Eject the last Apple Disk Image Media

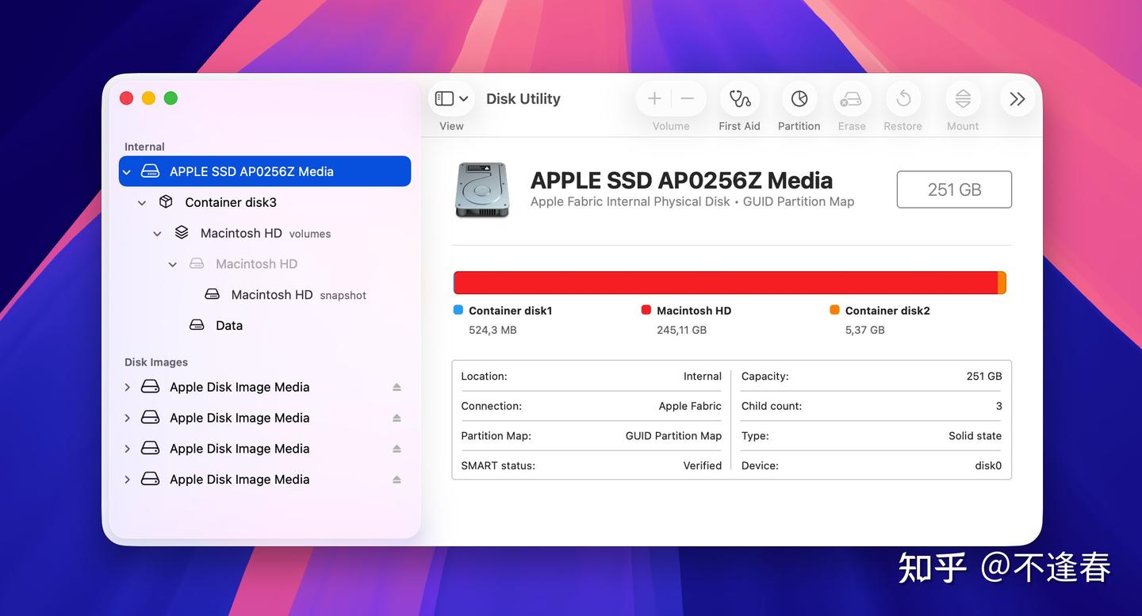point(397,480)
